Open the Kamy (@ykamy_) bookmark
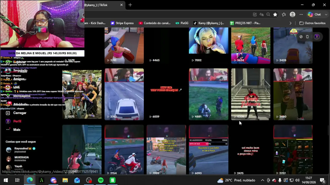The width and height of the screenshot is (330, 185). coord(209,23)
